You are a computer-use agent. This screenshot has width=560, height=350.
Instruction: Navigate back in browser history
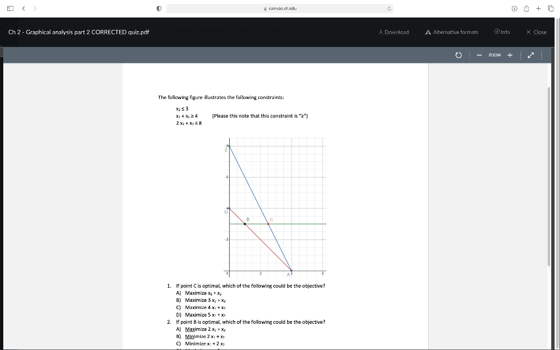[x=22, y=8]
